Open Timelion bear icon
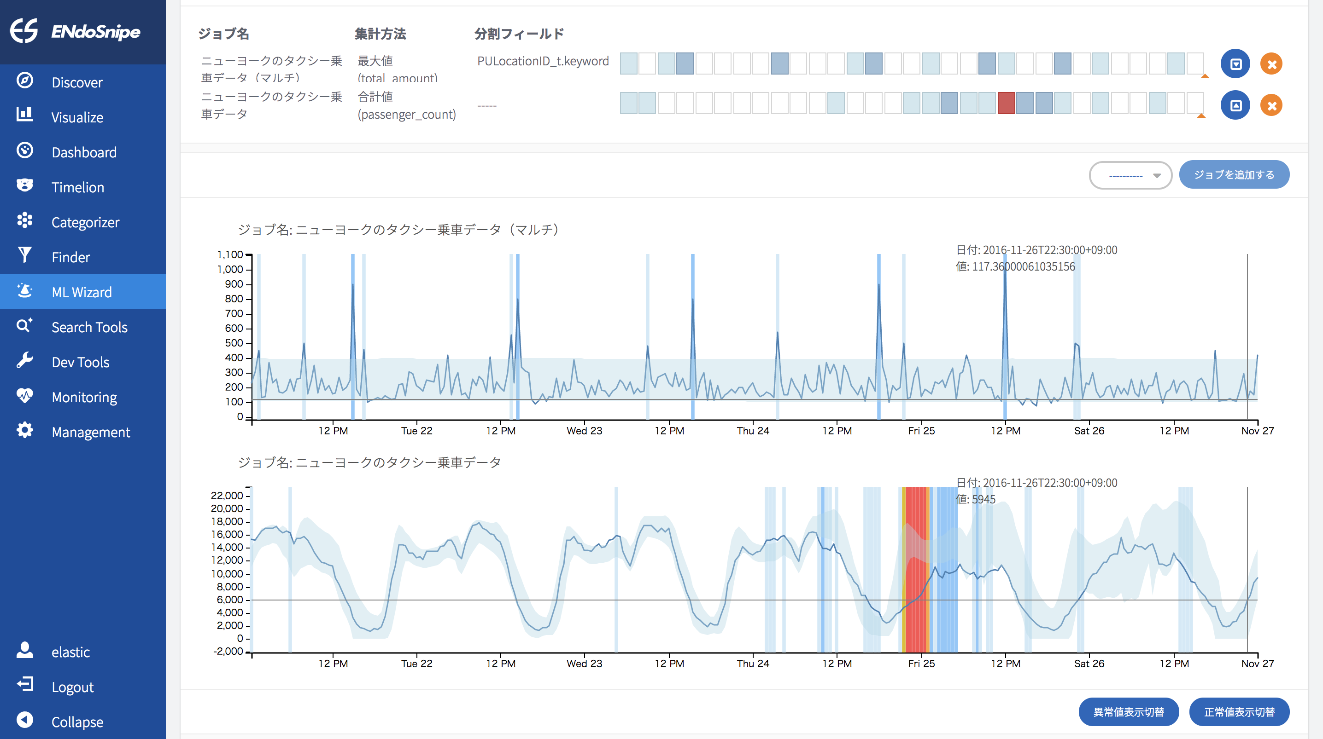Viewport: 1323px width, 739px height. (25, 186)
